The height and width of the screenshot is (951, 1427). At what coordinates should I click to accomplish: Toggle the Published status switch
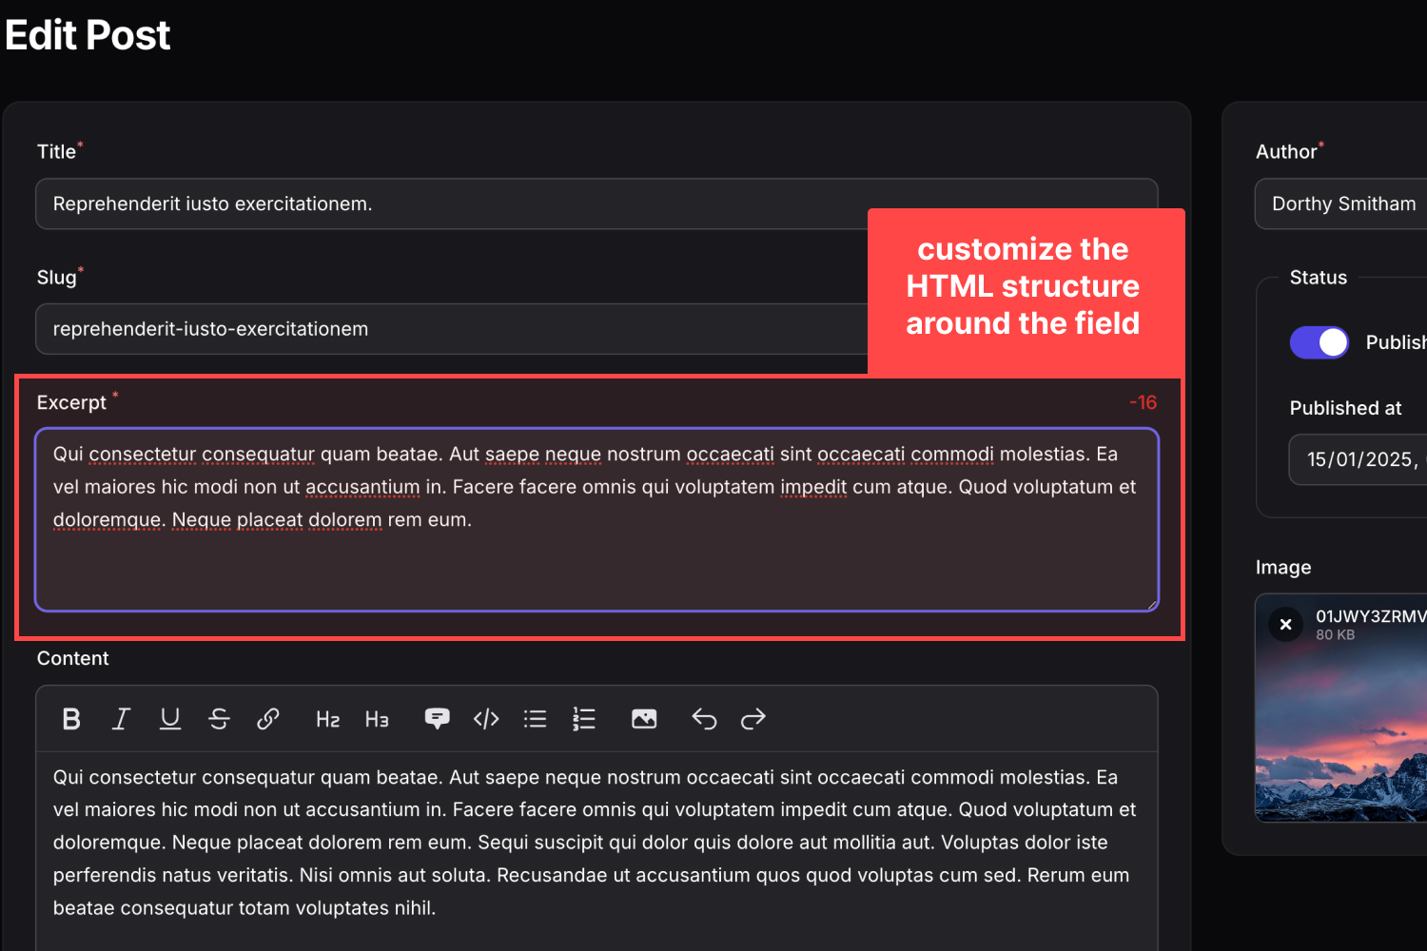point(1319,342)
